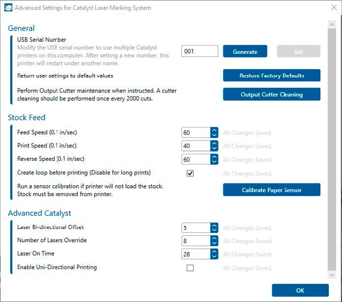Click the Print Speed value field
This screenshot has height=302, width=342.
196,146
